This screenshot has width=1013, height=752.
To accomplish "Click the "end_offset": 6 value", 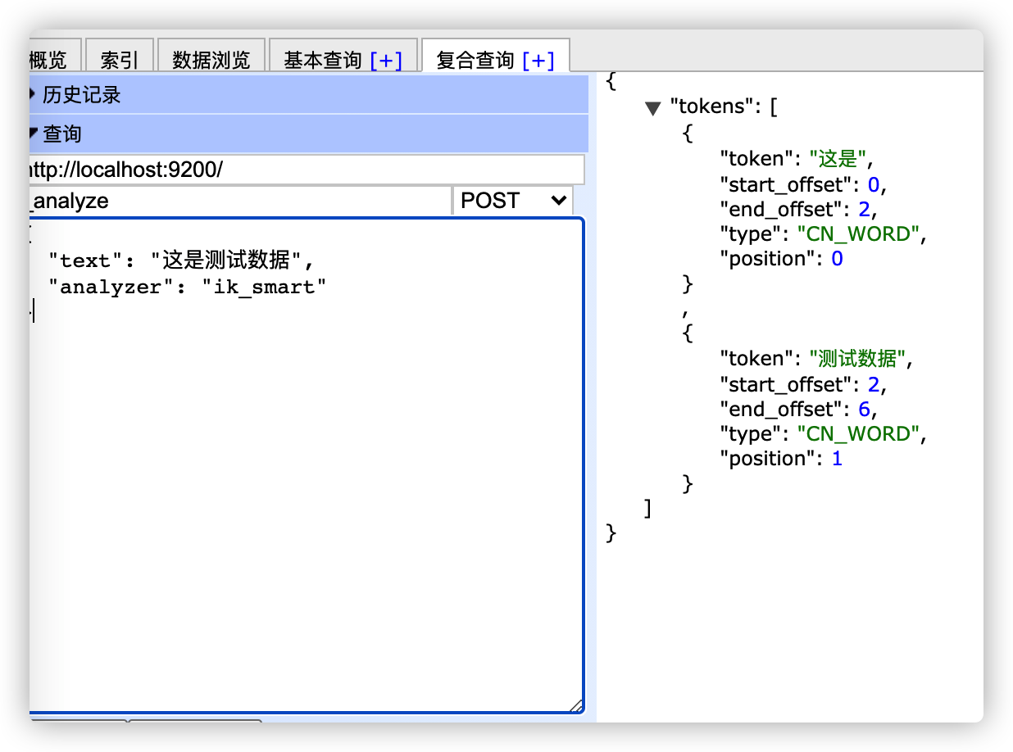I will pos(863,409).
